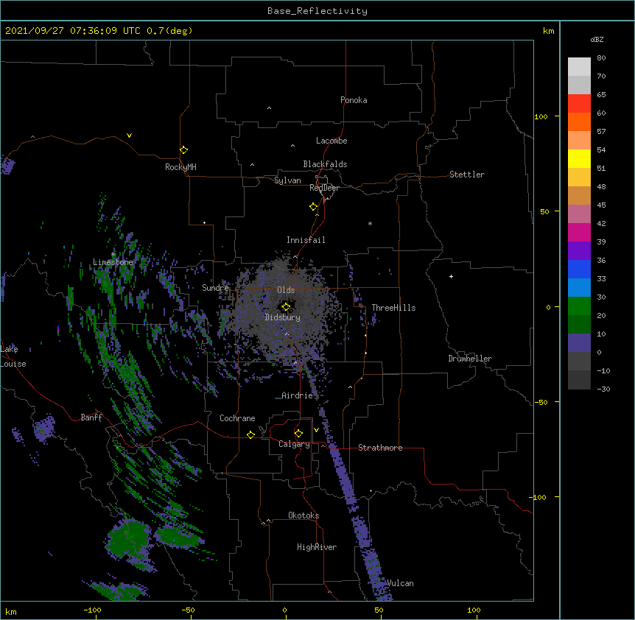Click the dark green 20–10 dBZ swatch
The width and height of the screenshot is (635, 620).
pyautogui.click(x=579, y=325)
